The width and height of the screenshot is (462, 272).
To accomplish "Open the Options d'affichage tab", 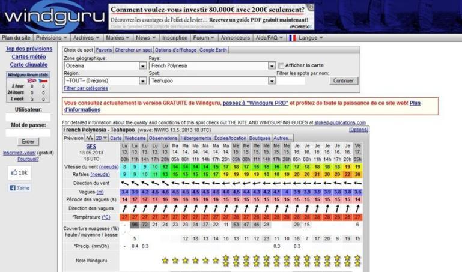I will pyautogui.click(x=175, y=50).
